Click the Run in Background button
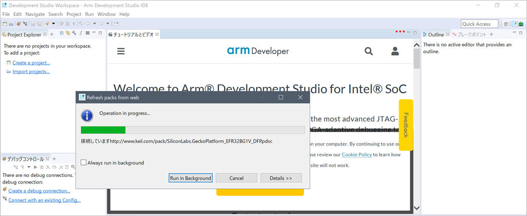The height and width of the screenshot is (216, 527). [x=191, y=178]
